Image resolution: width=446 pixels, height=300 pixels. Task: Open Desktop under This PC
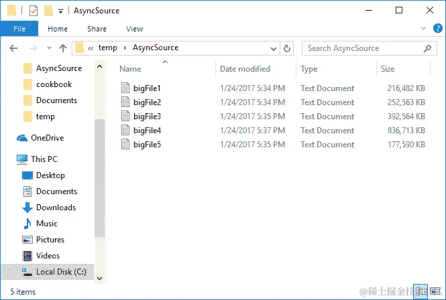point(50,175)
